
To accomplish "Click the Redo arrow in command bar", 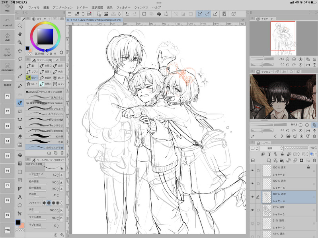I will point(135,14).
